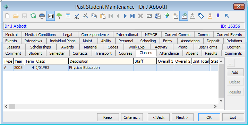Click the Staff column header
The image size is (248, 125).
[x=145, y=61]
